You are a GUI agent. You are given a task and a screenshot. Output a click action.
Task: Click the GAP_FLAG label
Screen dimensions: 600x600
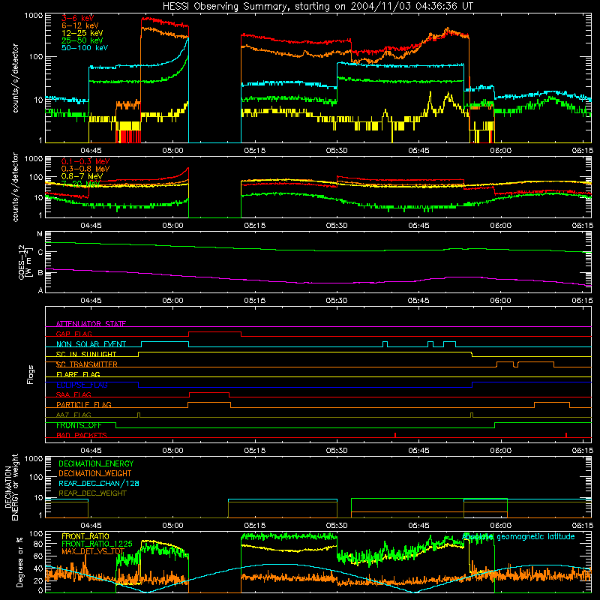click(73, 334)
